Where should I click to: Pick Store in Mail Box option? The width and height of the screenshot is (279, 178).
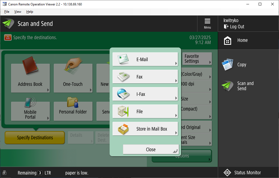click(145, 129)
